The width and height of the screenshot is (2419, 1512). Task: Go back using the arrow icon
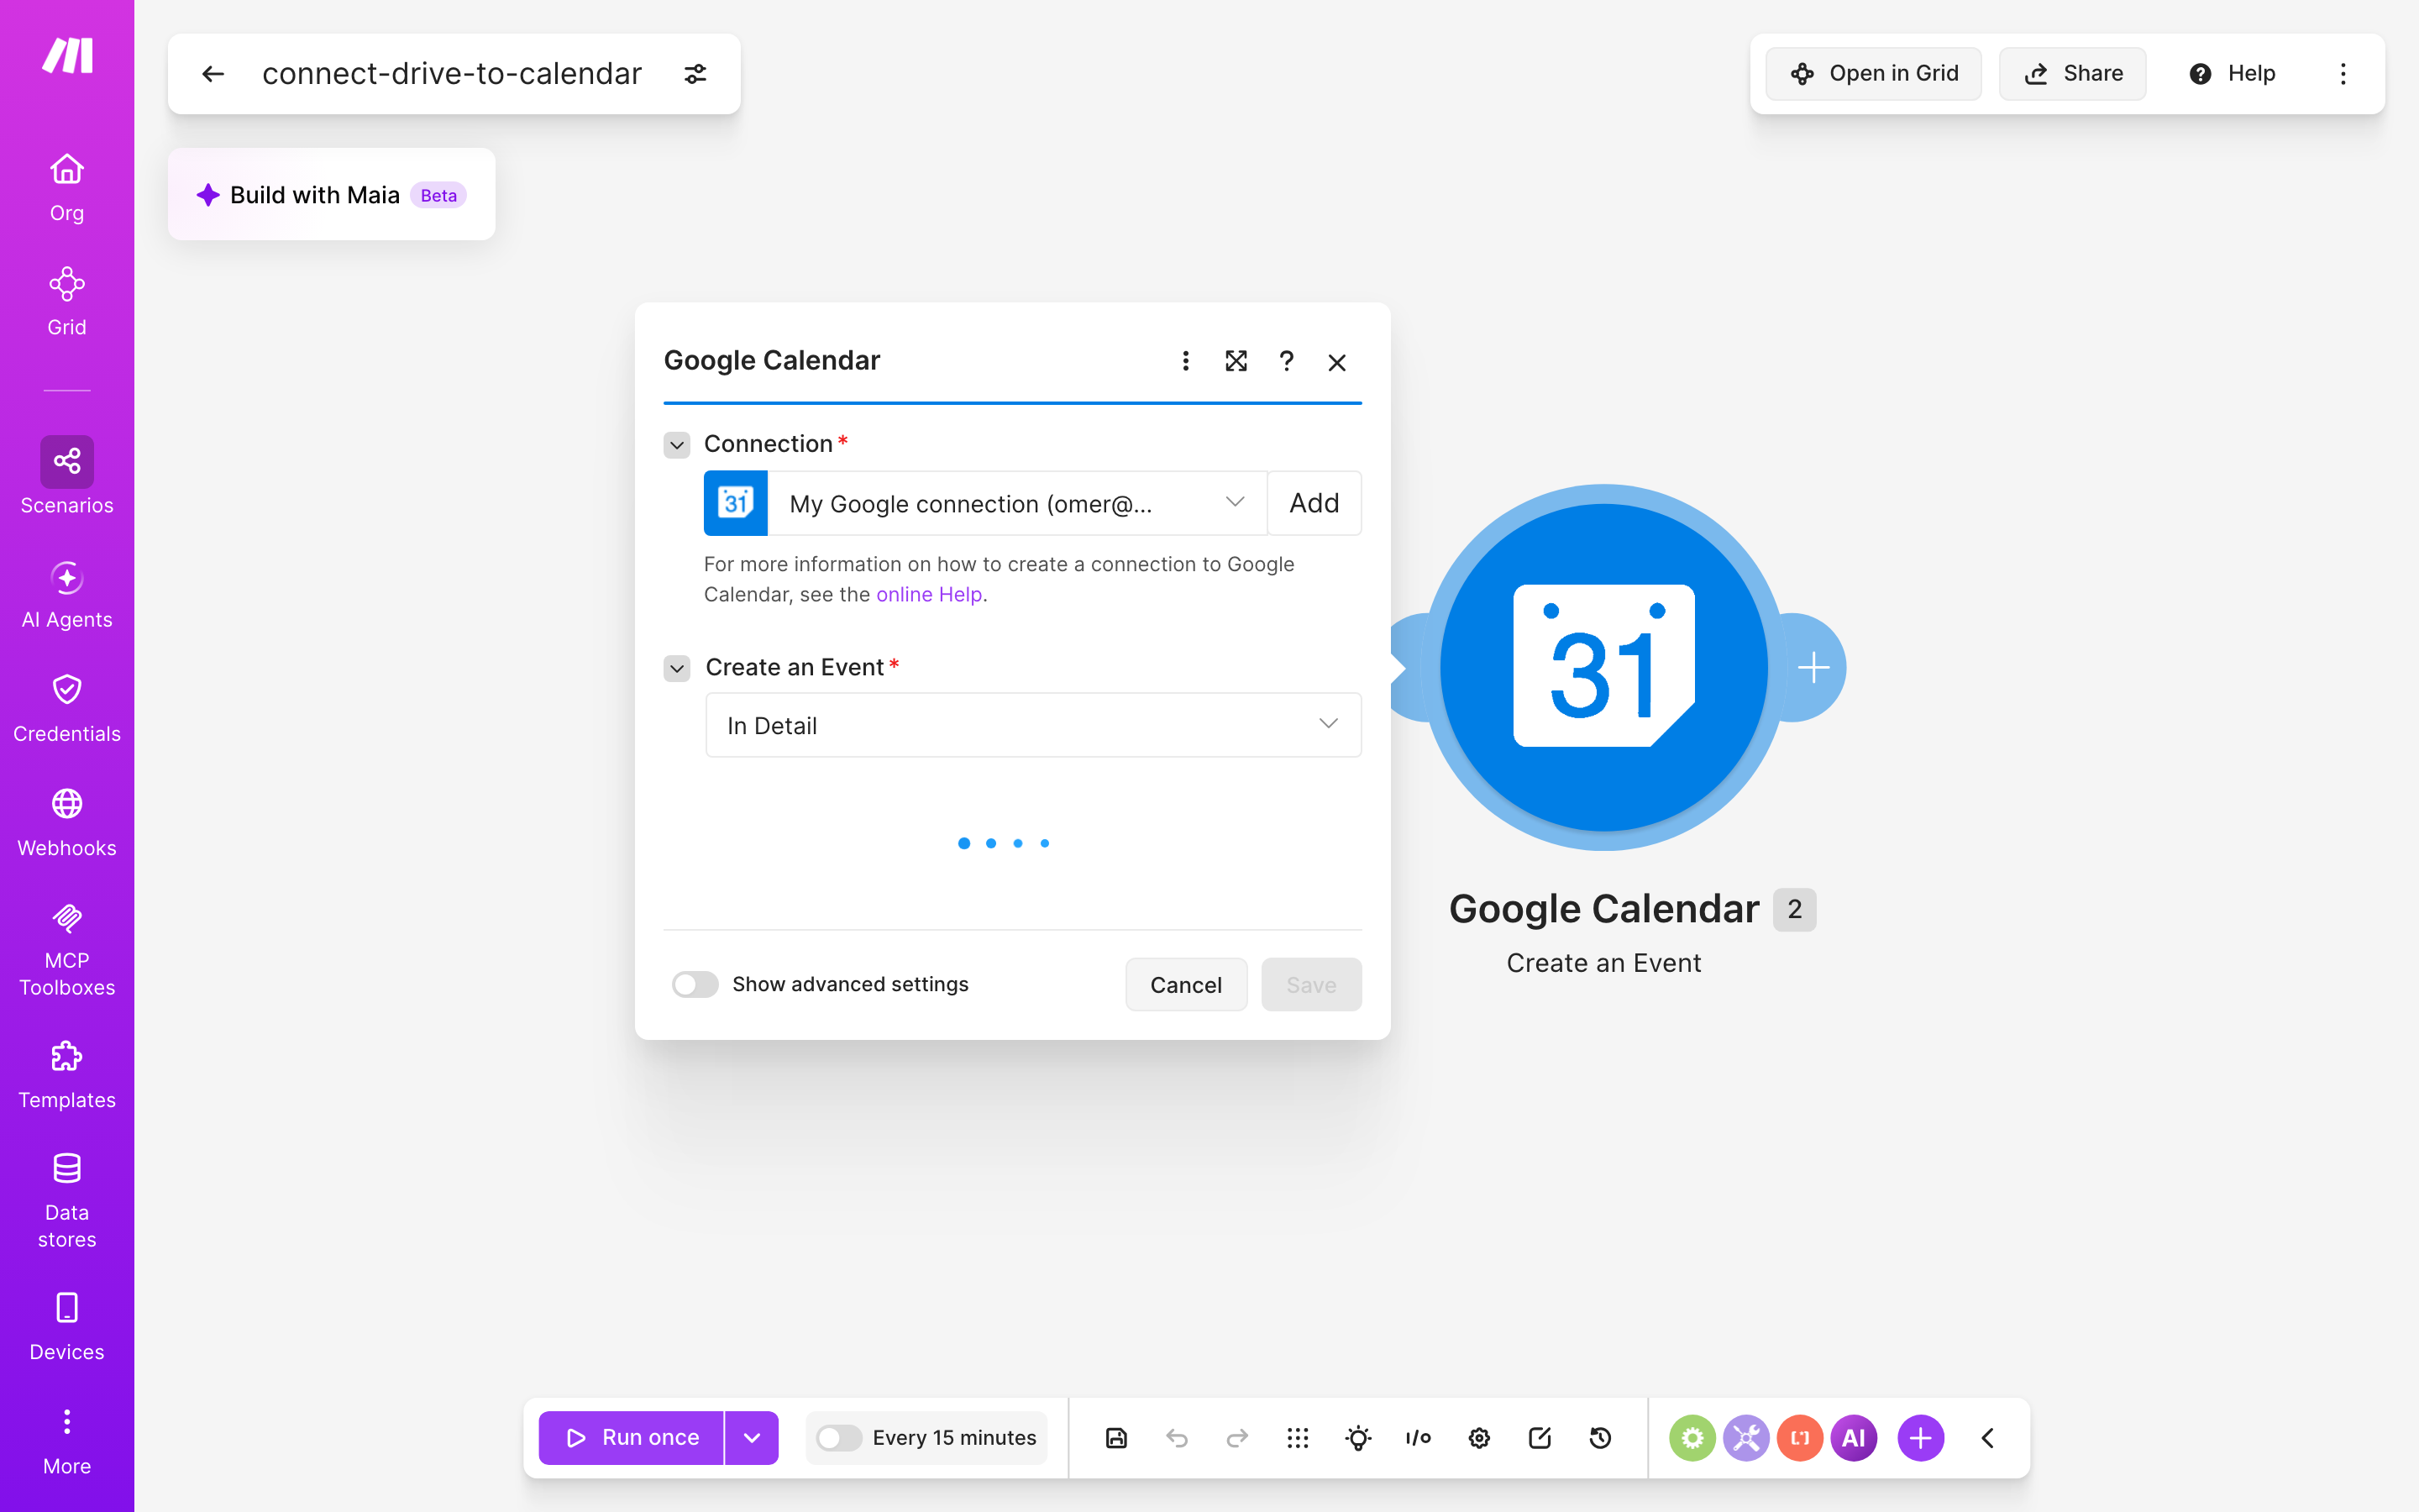coord(213,74)
